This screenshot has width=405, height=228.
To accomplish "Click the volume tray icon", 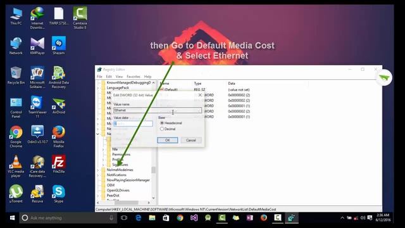I will point(363,218).
